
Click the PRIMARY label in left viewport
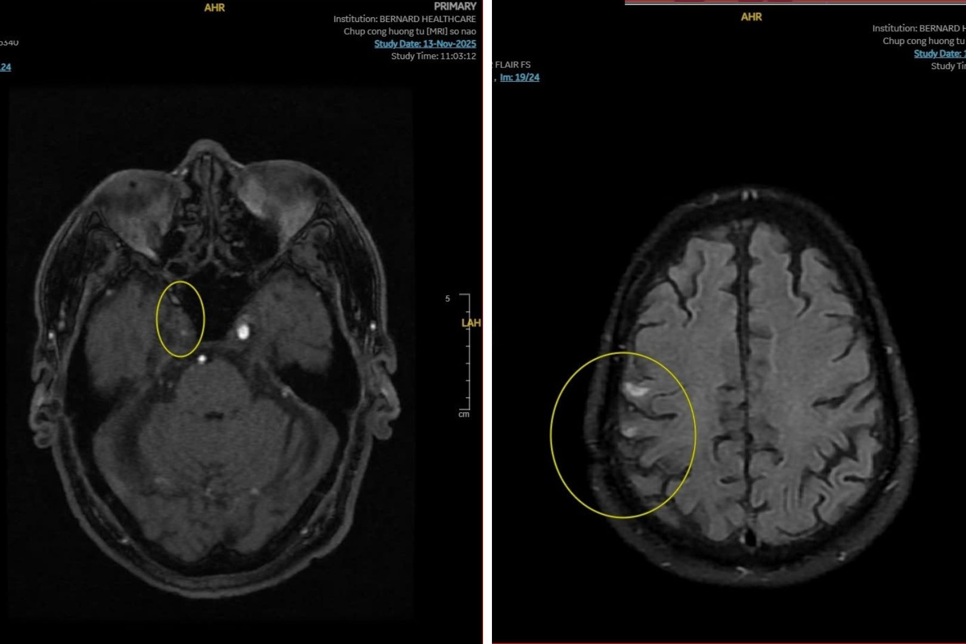pyautogui.click(x=455, y=6)
